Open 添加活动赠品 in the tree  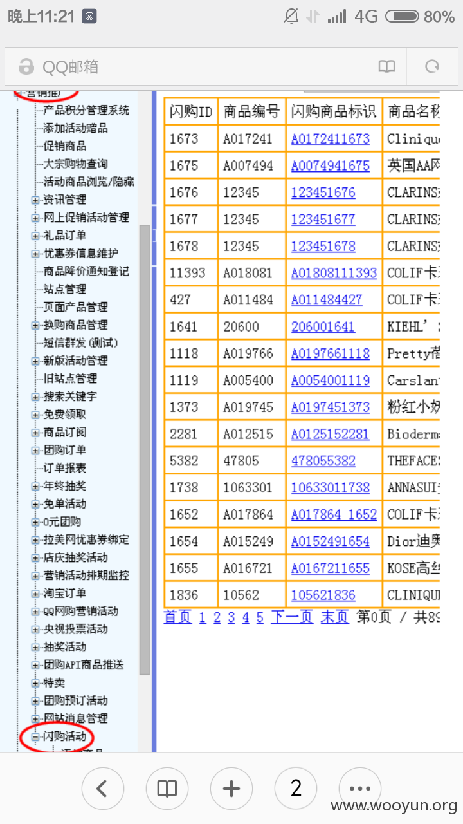(75, 128)
